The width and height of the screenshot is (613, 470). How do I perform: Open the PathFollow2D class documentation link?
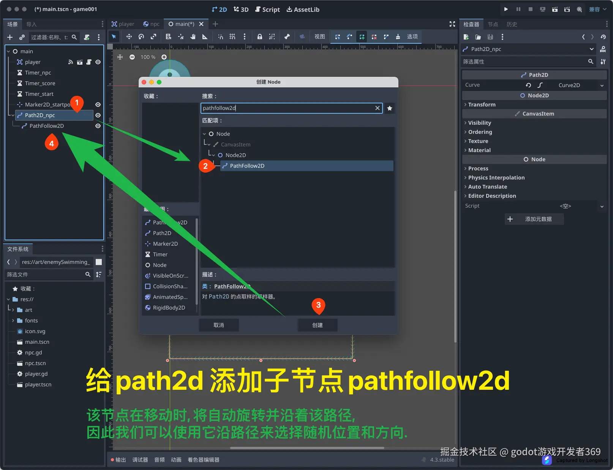click(232, 286)
